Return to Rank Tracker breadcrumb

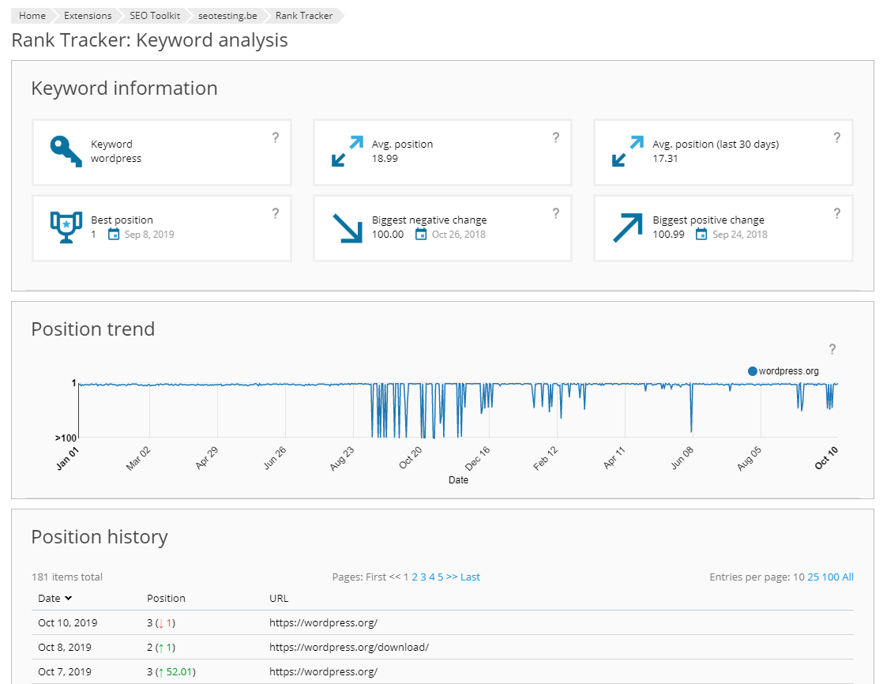click(x=304, y=16)
